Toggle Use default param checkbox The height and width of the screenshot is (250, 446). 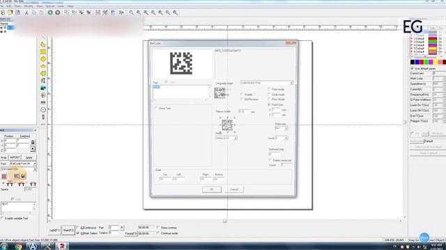click(412, 68)
